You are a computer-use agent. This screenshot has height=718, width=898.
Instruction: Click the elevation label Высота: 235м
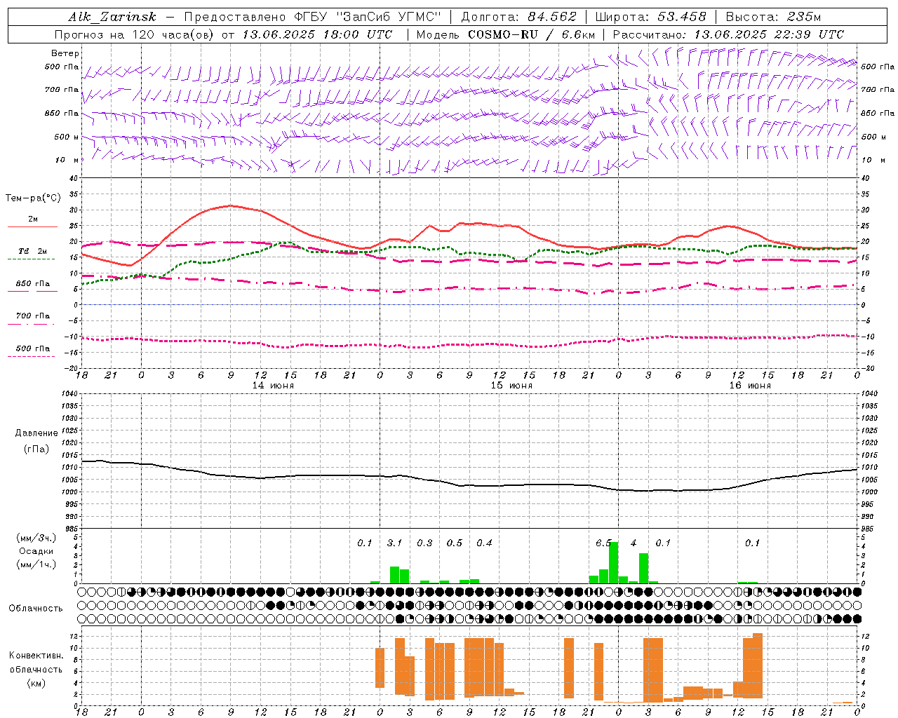point(773,17)
